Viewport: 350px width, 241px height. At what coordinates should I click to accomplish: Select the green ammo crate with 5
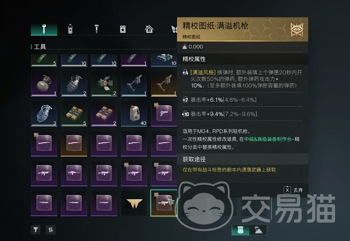point(74,113)
